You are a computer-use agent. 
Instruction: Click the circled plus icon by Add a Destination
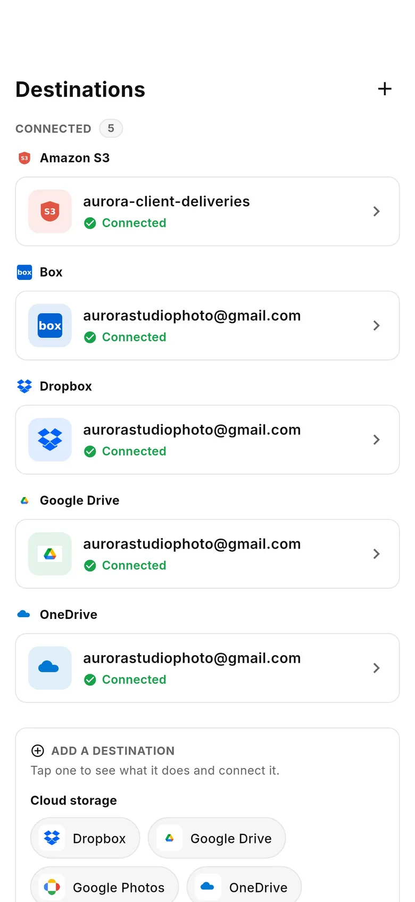38,751
